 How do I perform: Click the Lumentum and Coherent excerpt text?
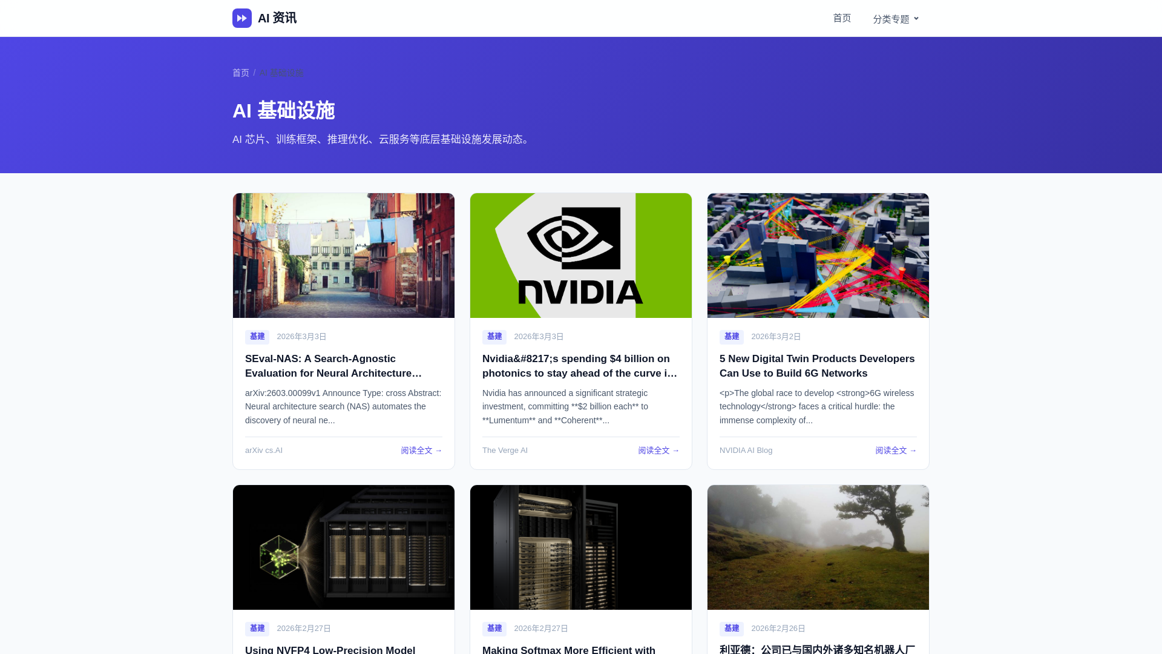565,407
